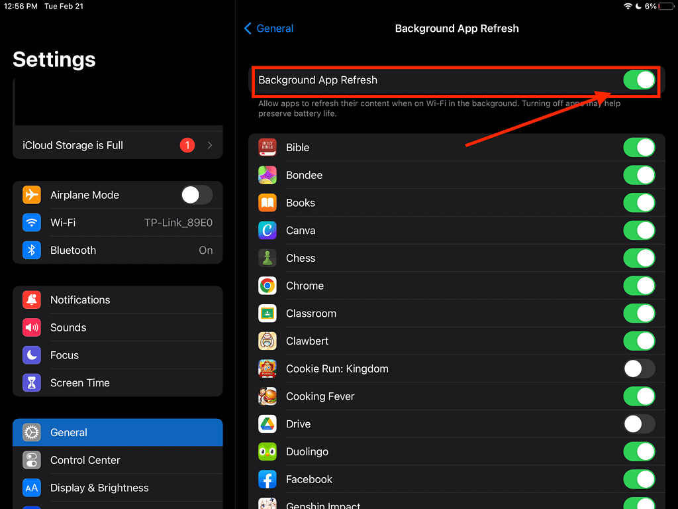Image resolution: width=678 pixels, height=509 pixels.
Task: Enable Cookie Run: Kingdom background refresh
Action: (639, 369)
